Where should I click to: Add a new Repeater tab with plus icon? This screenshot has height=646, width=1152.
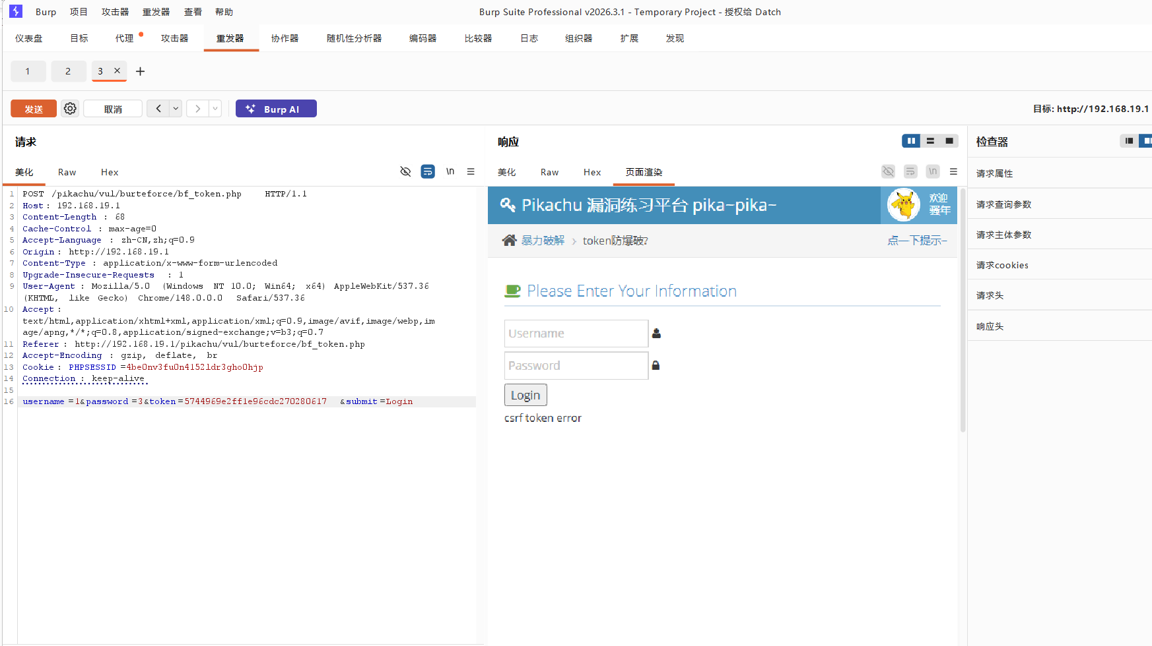[x=140, y=71]
